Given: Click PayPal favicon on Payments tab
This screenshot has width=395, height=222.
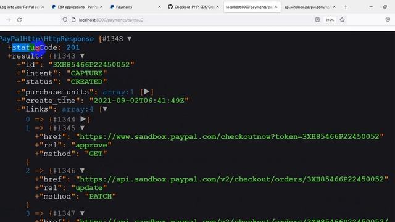Looking at the screenshot, I should click(112, 7).
